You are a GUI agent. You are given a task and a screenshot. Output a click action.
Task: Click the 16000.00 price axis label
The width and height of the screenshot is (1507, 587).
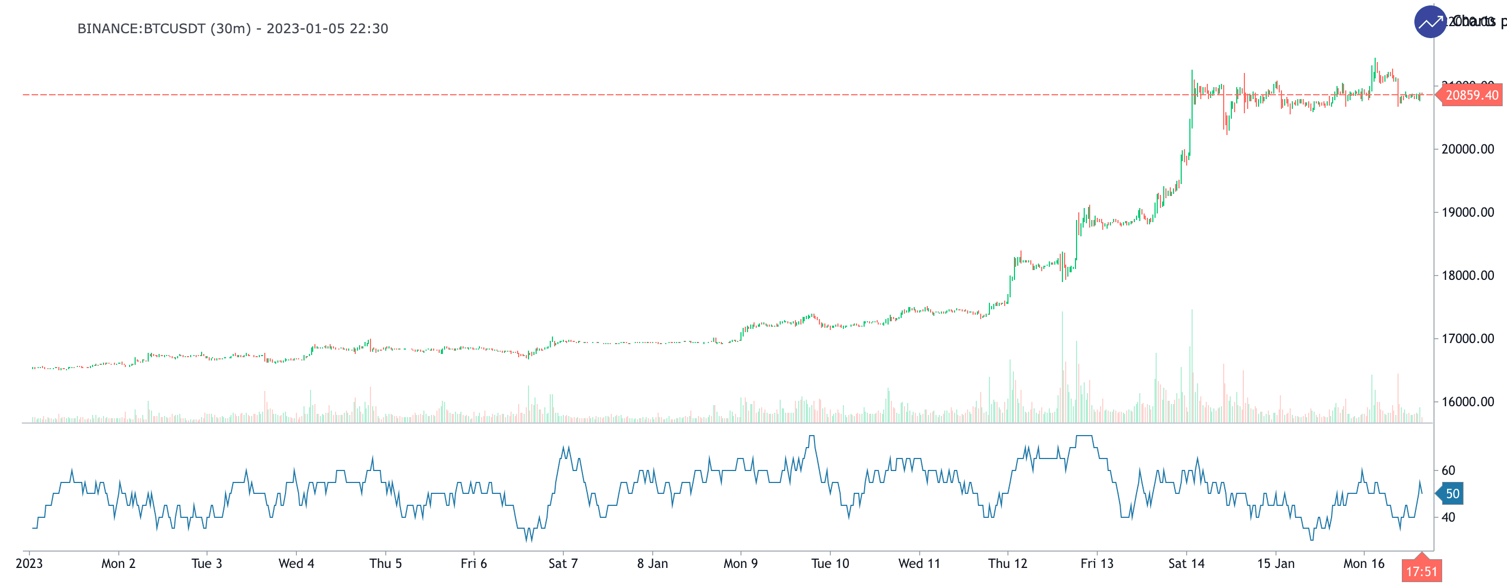(x=1467, y=402)
